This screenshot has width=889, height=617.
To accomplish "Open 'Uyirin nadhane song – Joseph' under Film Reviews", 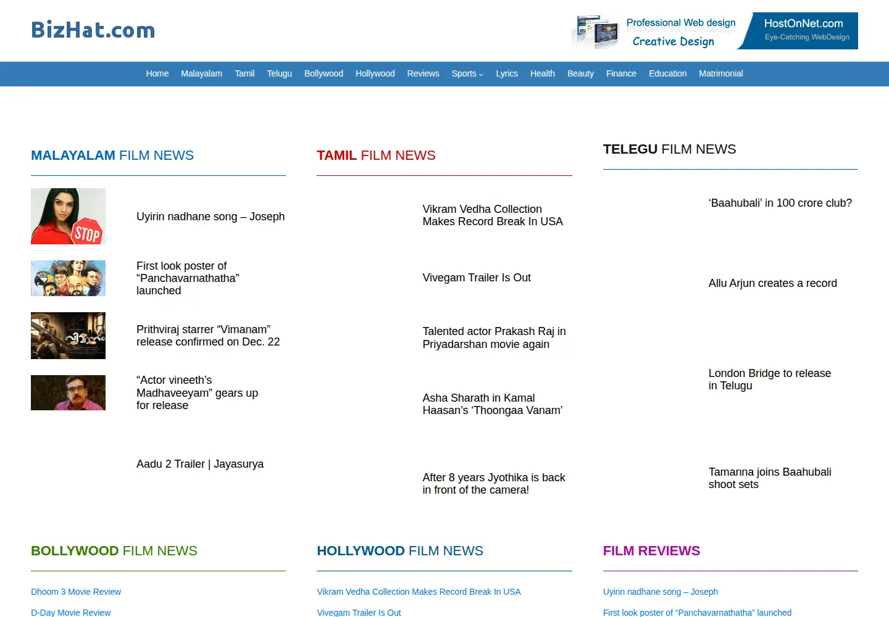I will coord(661,592).
